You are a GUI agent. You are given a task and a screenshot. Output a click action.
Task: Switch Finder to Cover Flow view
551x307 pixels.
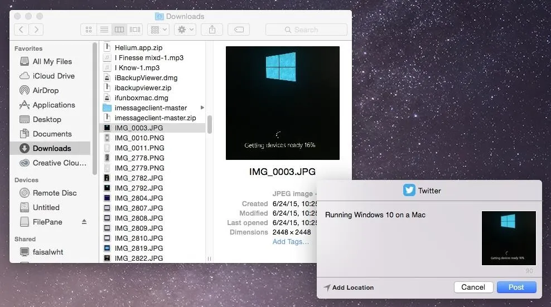point(135,30)
